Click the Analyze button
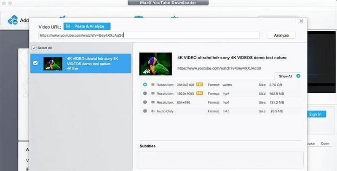 click(281, 35)
